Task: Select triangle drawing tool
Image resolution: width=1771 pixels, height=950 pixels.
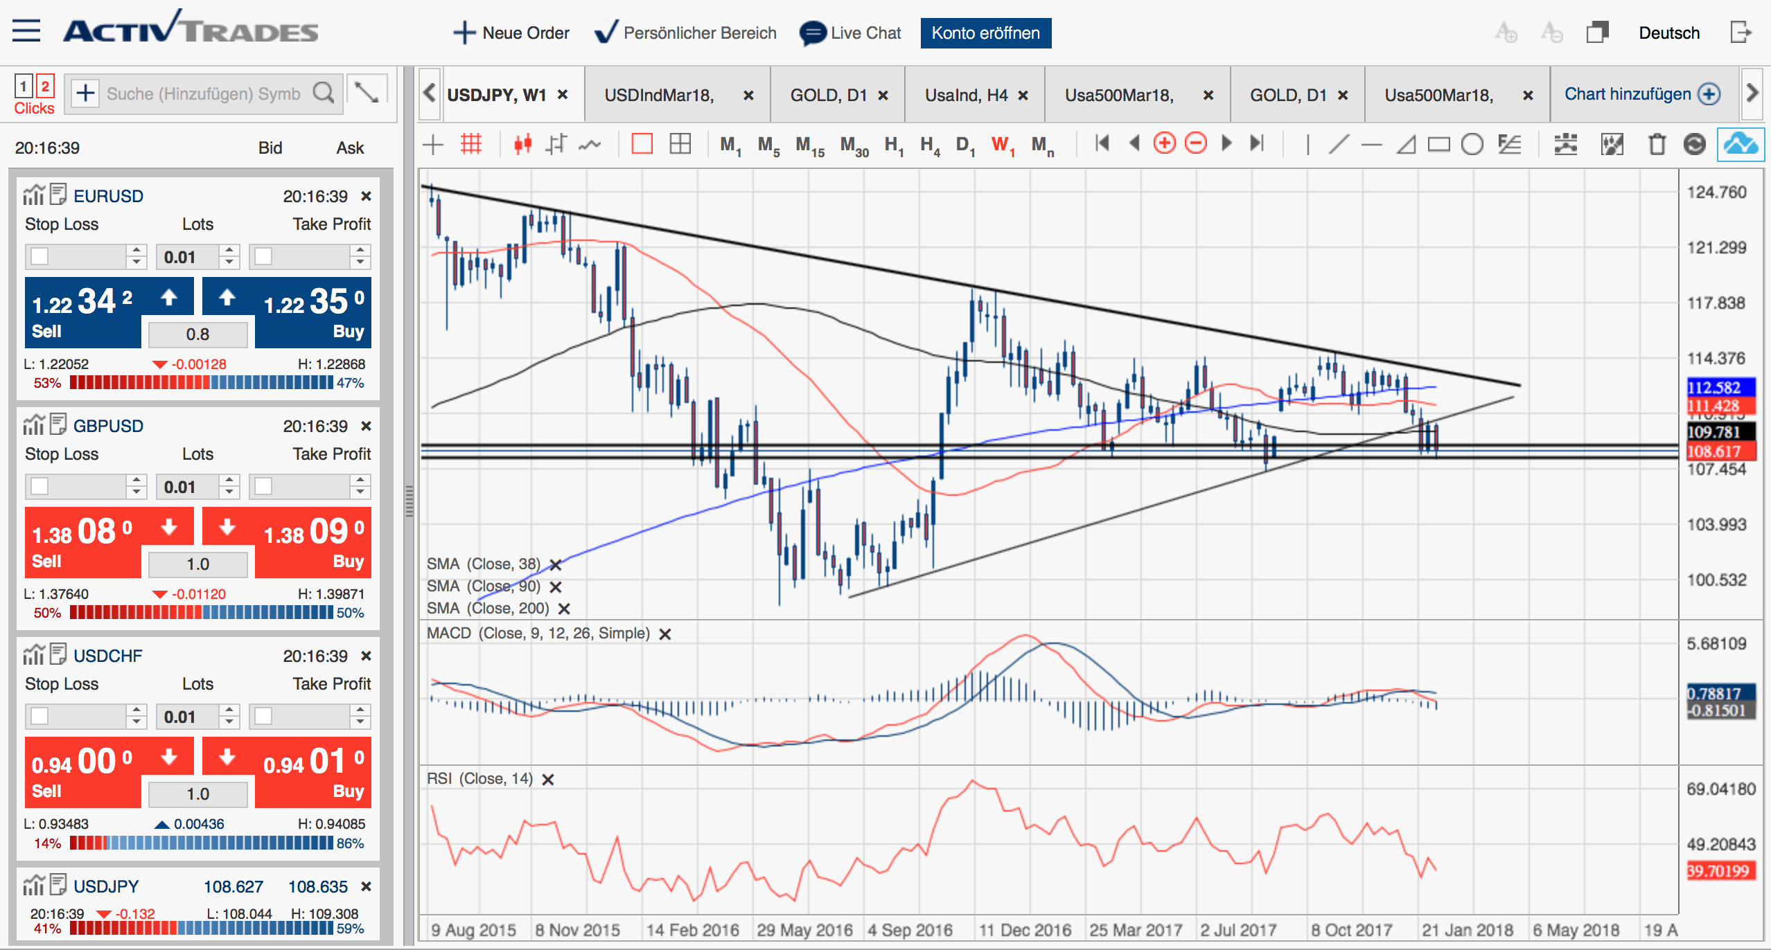Action: pos(1405,145)
